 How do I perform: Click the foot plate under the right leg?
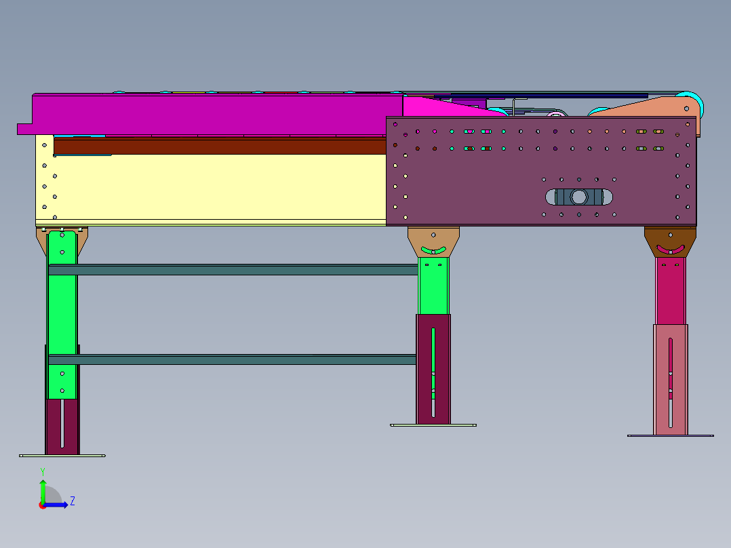[671, 435]
